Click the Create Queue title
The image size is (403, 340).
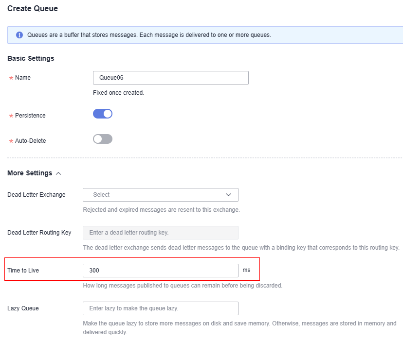click(33, 8)
